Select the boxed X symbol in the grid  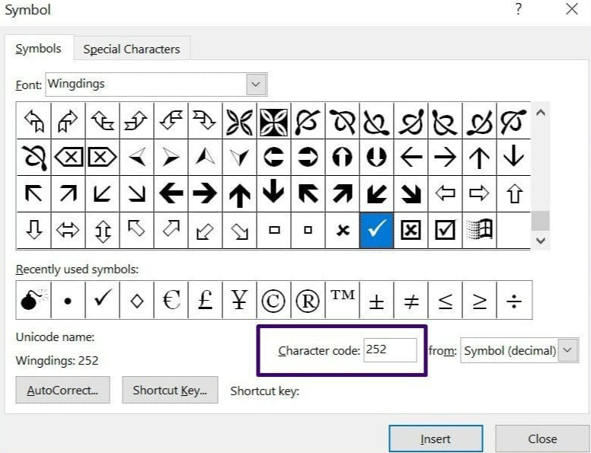point(411,230)
